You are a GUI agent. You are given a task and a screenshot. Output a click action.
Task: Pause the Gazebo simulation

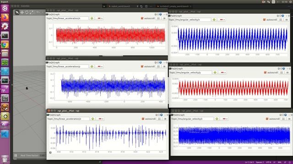click(16, 155)
